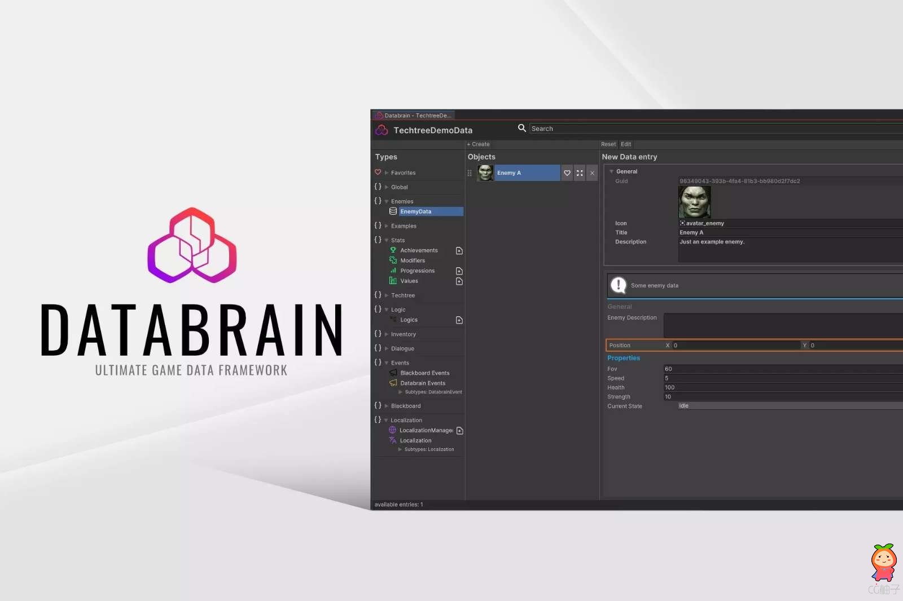Collapse the Events type group

[387, 363]
